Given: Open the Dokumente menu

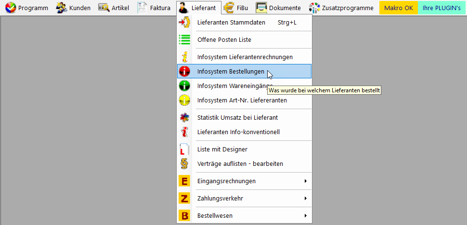Looking at the screenshot, I should click(x=285, y=8).
